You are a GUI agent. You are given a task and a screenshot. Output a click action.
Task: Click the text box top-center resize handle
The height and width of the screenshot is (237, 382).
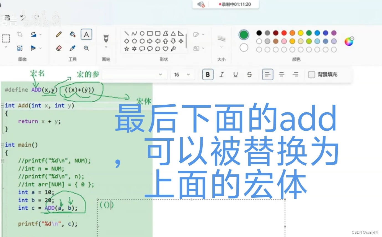click(191, 199)
